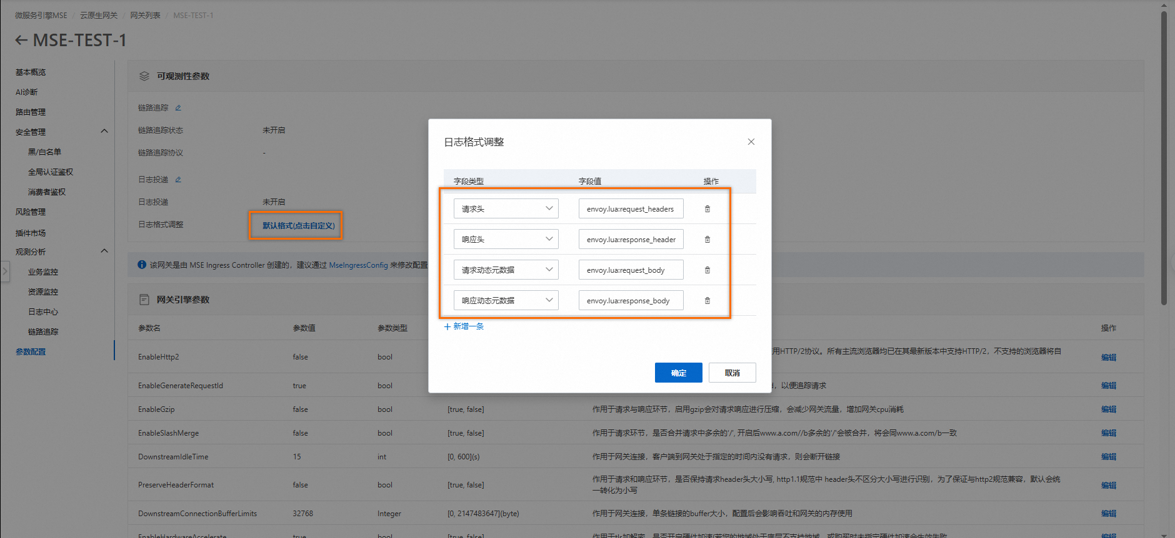Click the envoy.lua:request_body value field

(631, 270)
